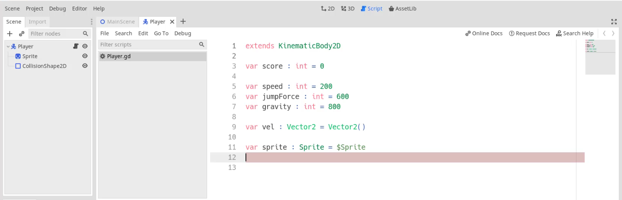622x200 pixels.
Task: Click the code minimap preview
Action: (x=600, y=57)
